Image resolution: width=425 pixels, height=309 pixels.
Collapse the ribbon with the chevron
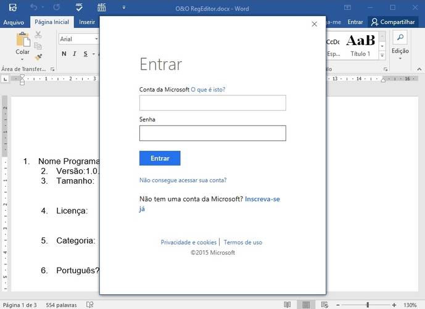[x=419, y=69]
